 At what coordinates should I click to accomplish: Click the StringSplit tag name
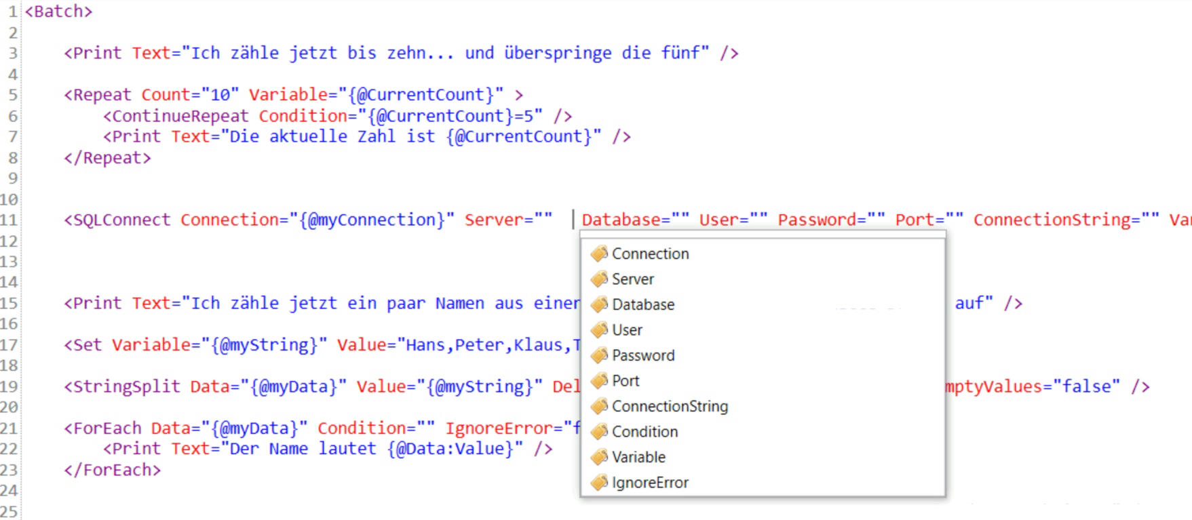click(126, 386)
